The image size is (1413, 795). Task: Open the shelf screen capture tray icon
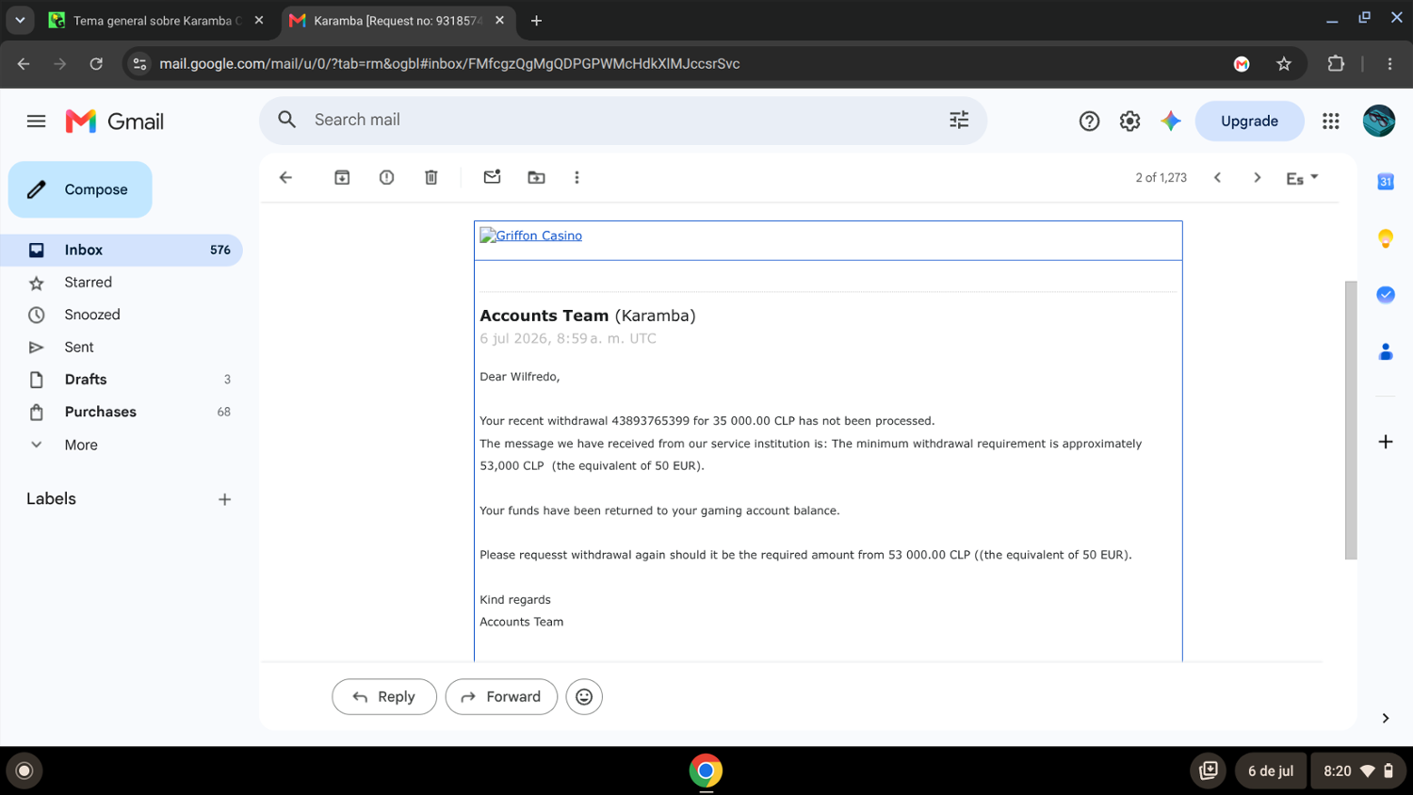[x=1209, y=771]
